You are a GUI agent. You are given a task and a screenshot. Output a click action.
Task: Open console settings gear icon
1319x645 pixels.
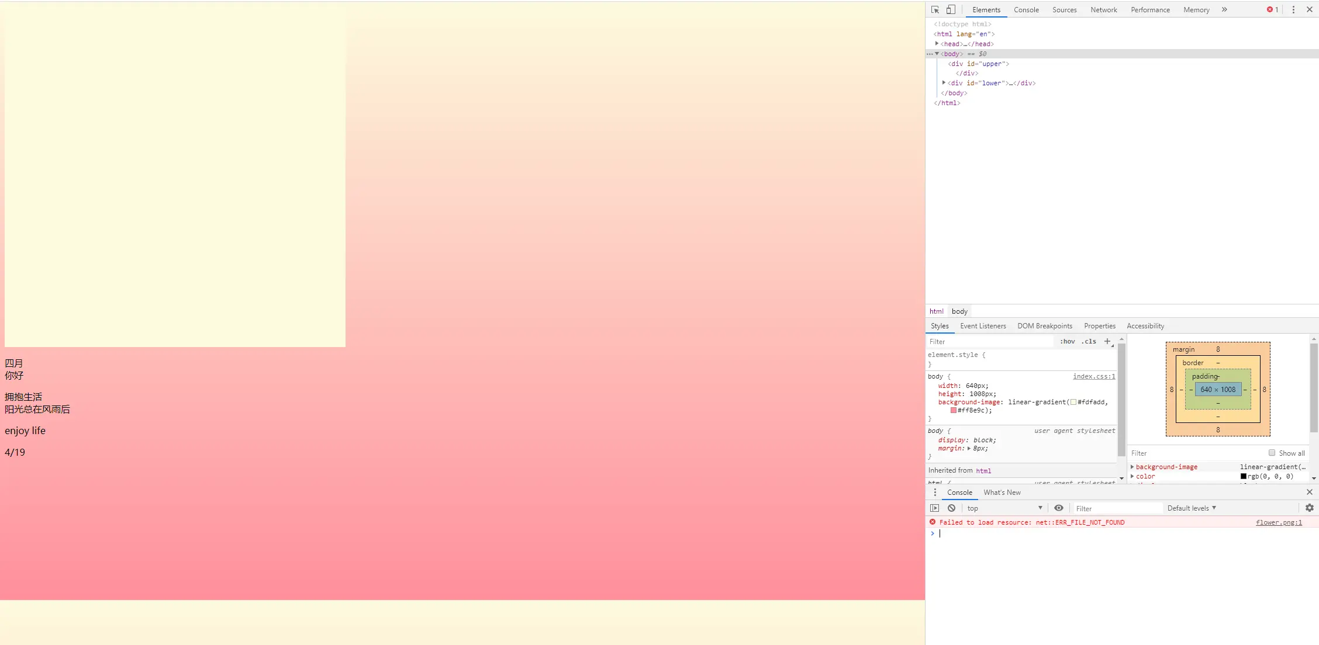[x=1309, y=508]
